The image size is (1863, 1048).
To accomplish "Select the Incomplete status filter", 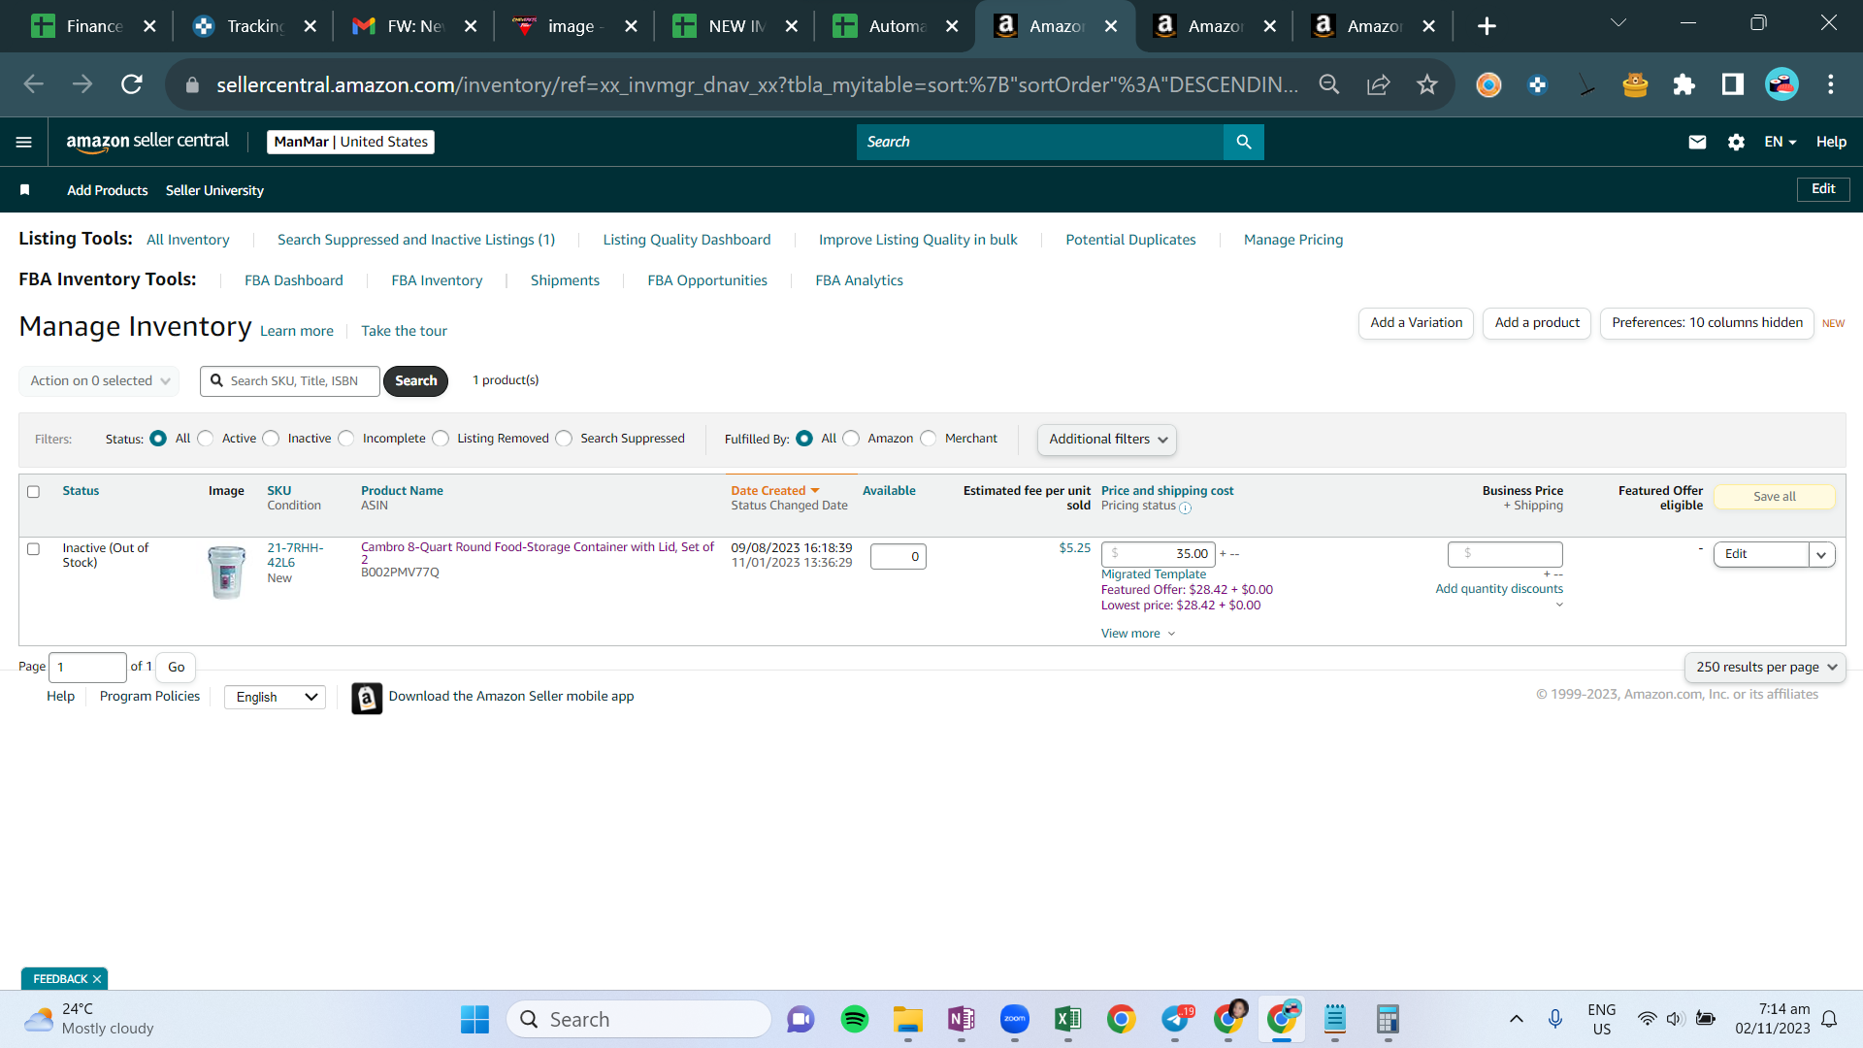I will (346, 439).
